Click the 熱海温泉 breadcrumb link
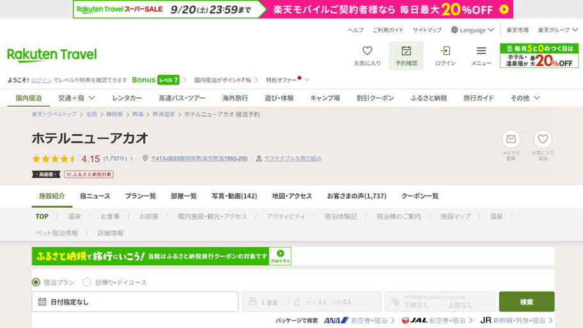The width and height of the screenshot is (583, 328). tap(164, 114)
